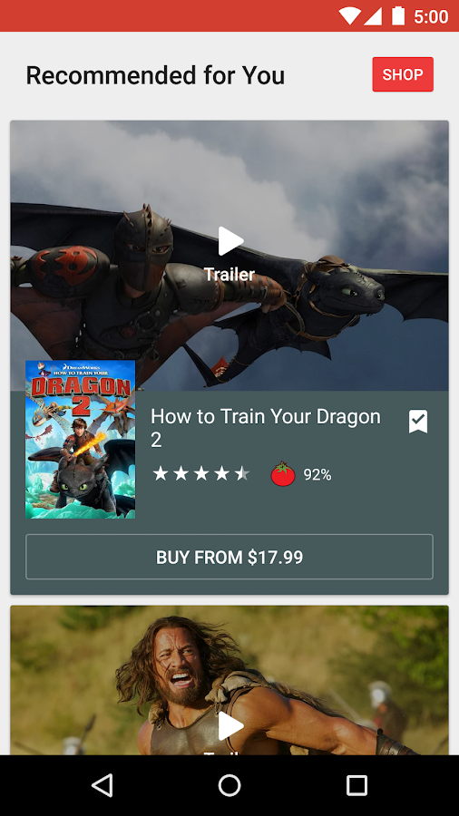Tap the Wi-Fi status icon
Image resolution: width=459 pixels, height=816 pixels.
(x=349, y=16)
